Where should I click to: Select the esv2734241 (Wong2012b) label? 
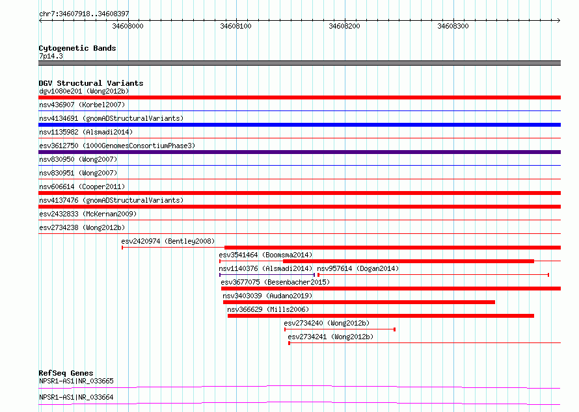(x=330, y=337)
